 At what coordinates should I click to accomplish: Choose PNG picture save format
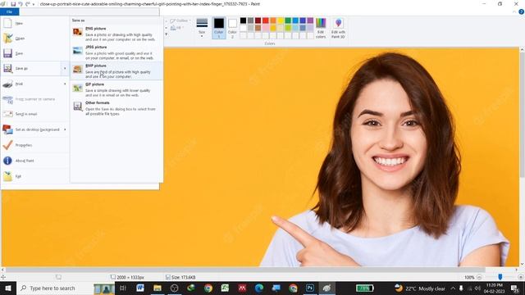click(116, 34)
